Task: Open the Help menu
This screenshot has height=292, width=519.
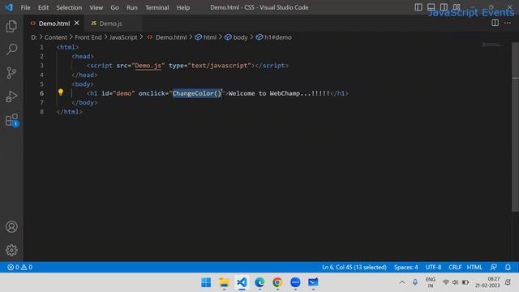Action: click(183, 7)
